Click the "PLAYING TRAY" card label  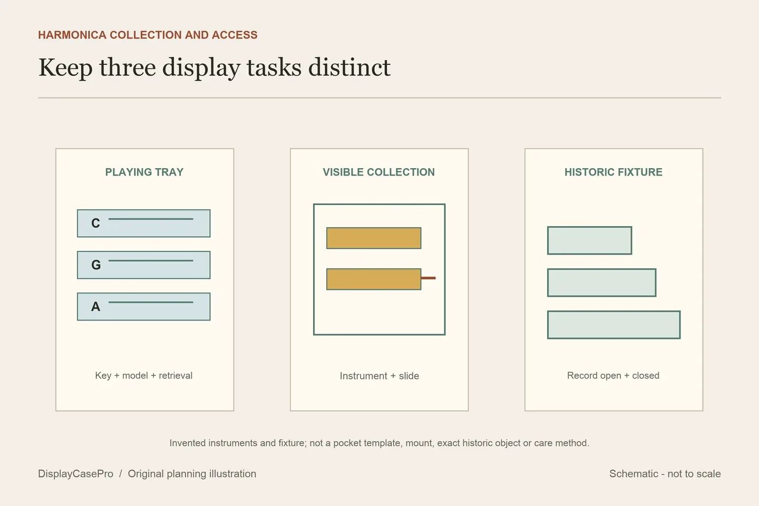(x=144, y=172)
